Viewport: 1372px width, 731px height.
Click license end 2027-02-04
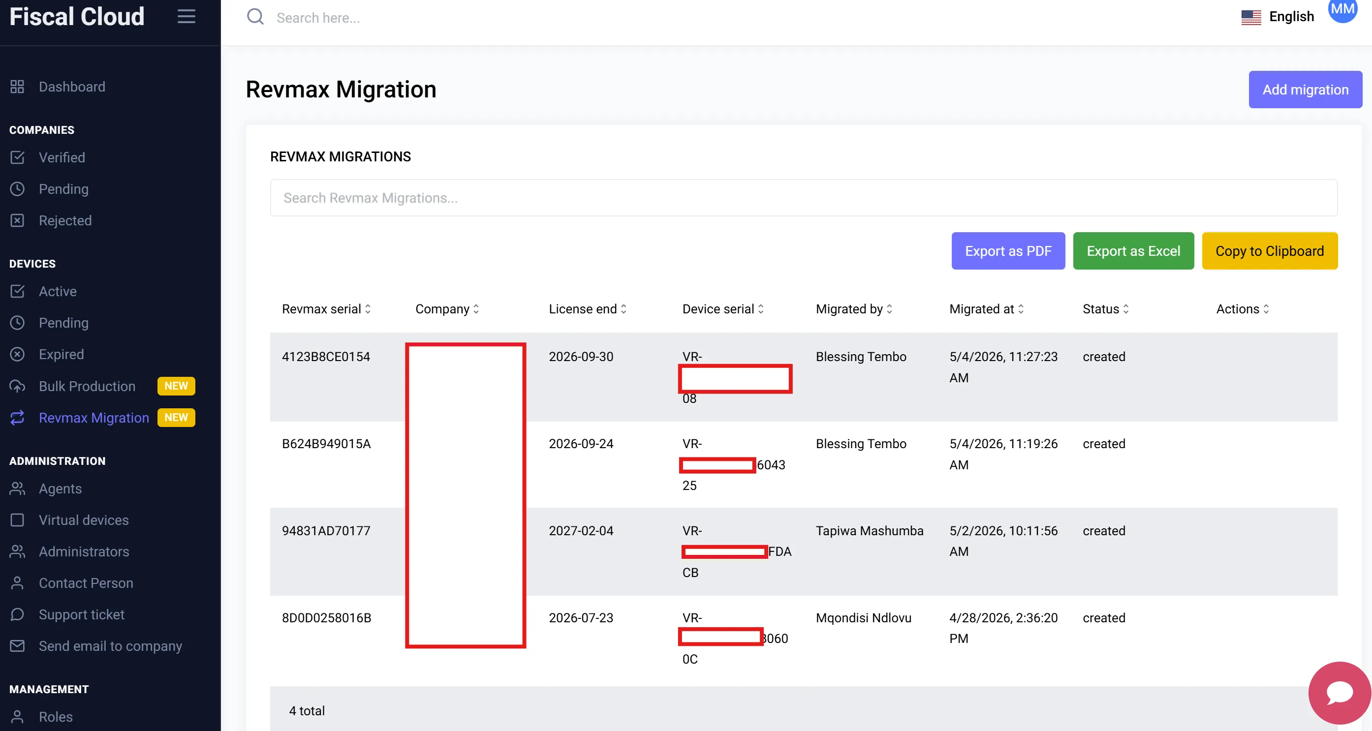581,530
